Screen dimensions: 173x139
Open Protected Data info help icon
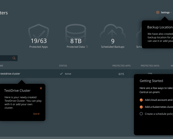click(x=87, y=47)
